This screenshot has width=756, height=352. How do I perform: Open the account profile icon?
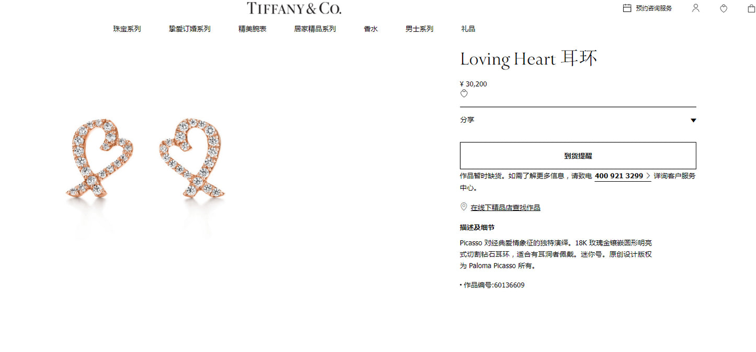coord(695,8)
